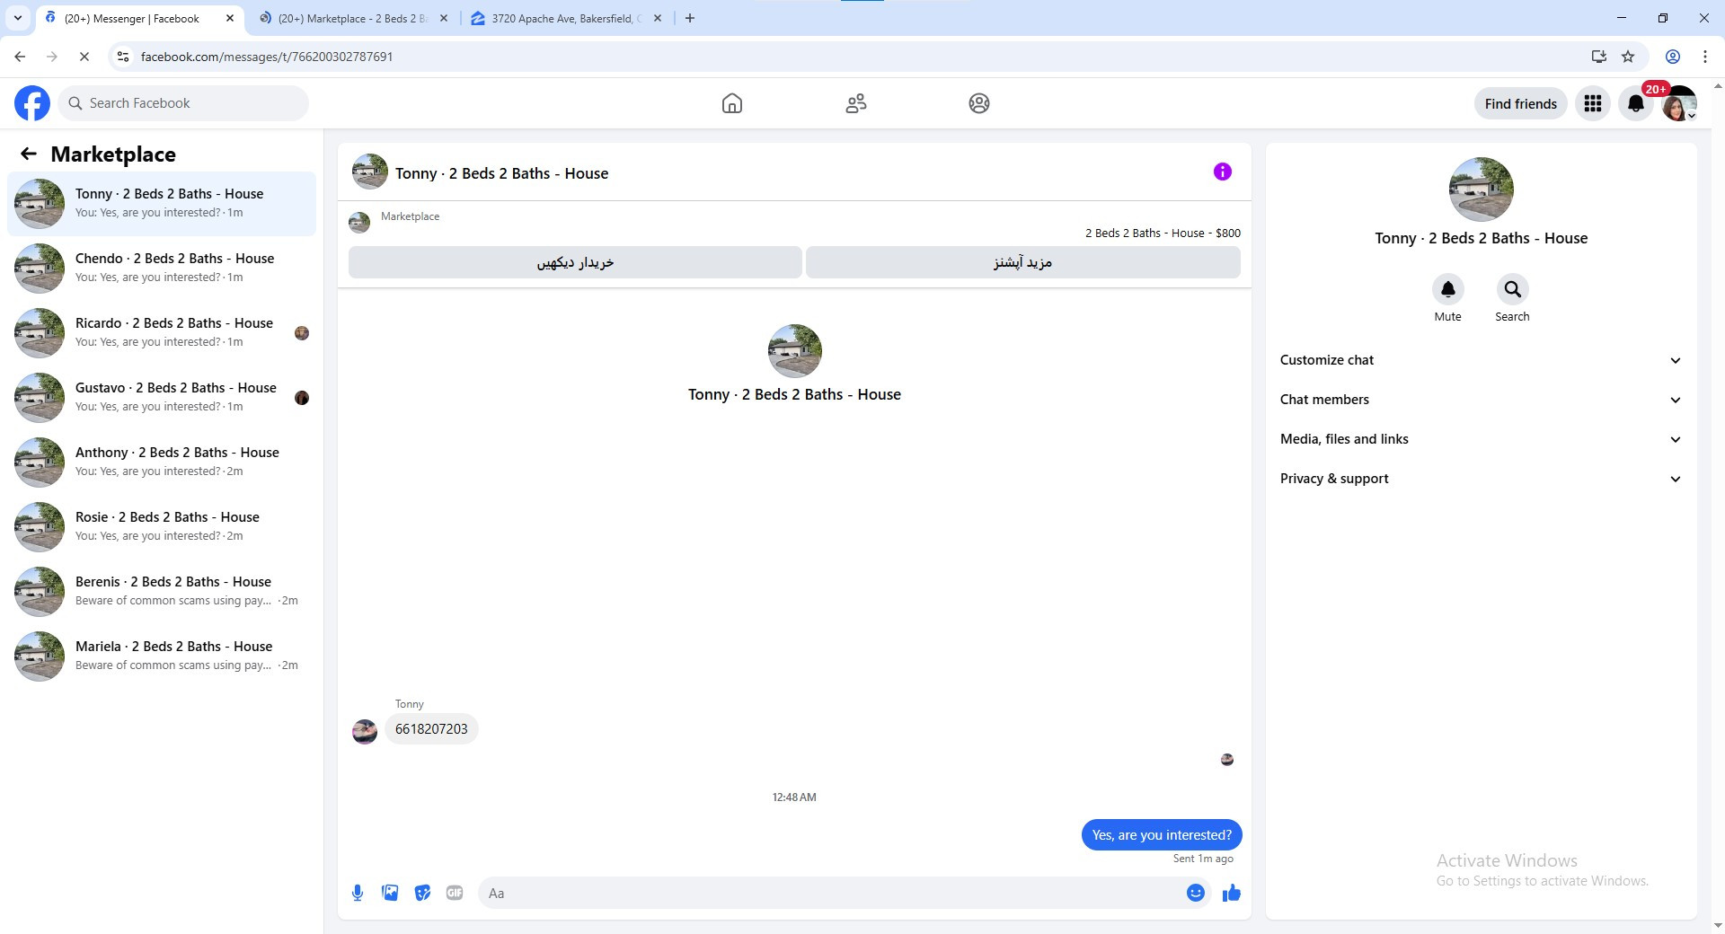The width and height of the screenshot is (1725, 934).
Task: Click the Facebook logo icon
Action: click(x=32, y=103)
